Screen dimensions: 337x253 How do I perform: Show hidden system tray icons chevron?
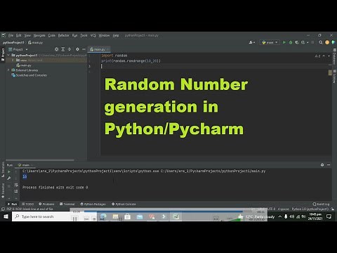(280, 216)
